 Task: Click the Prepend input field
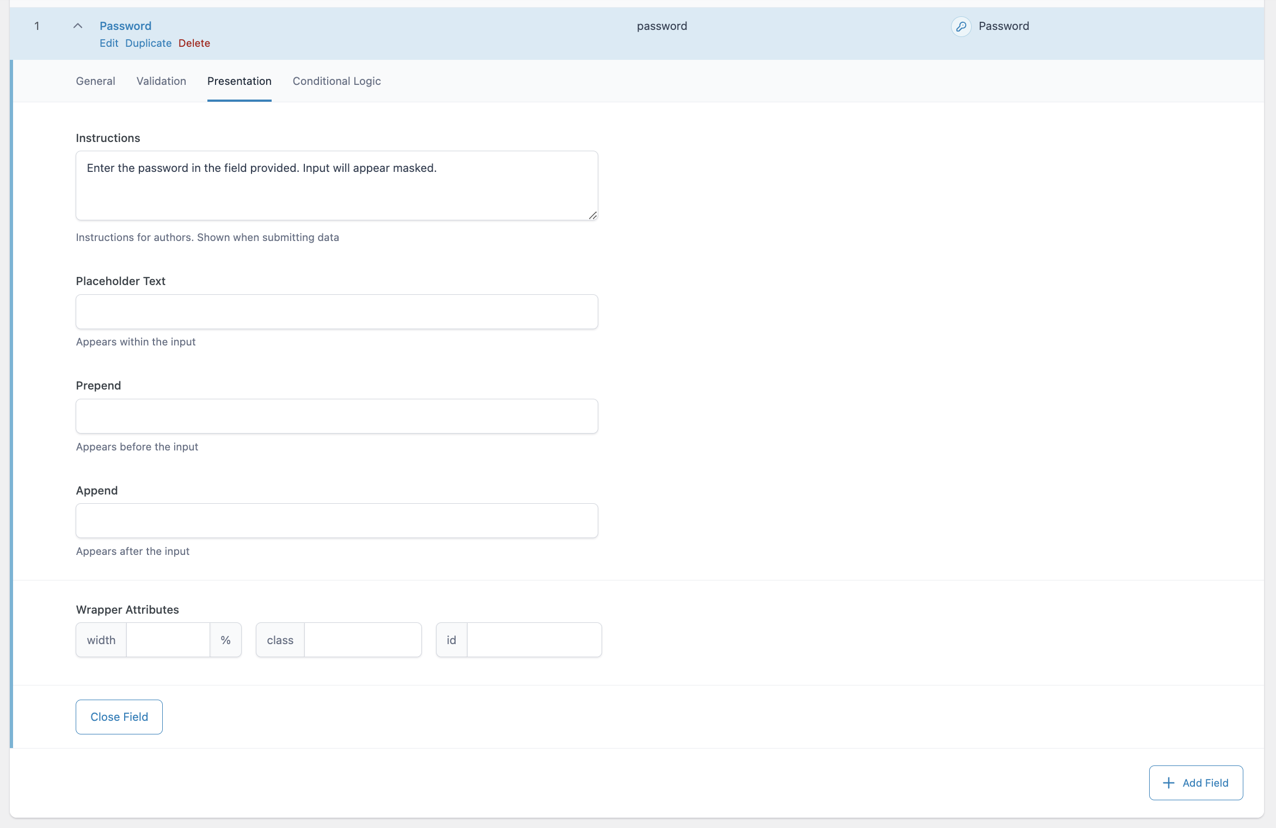336,416
